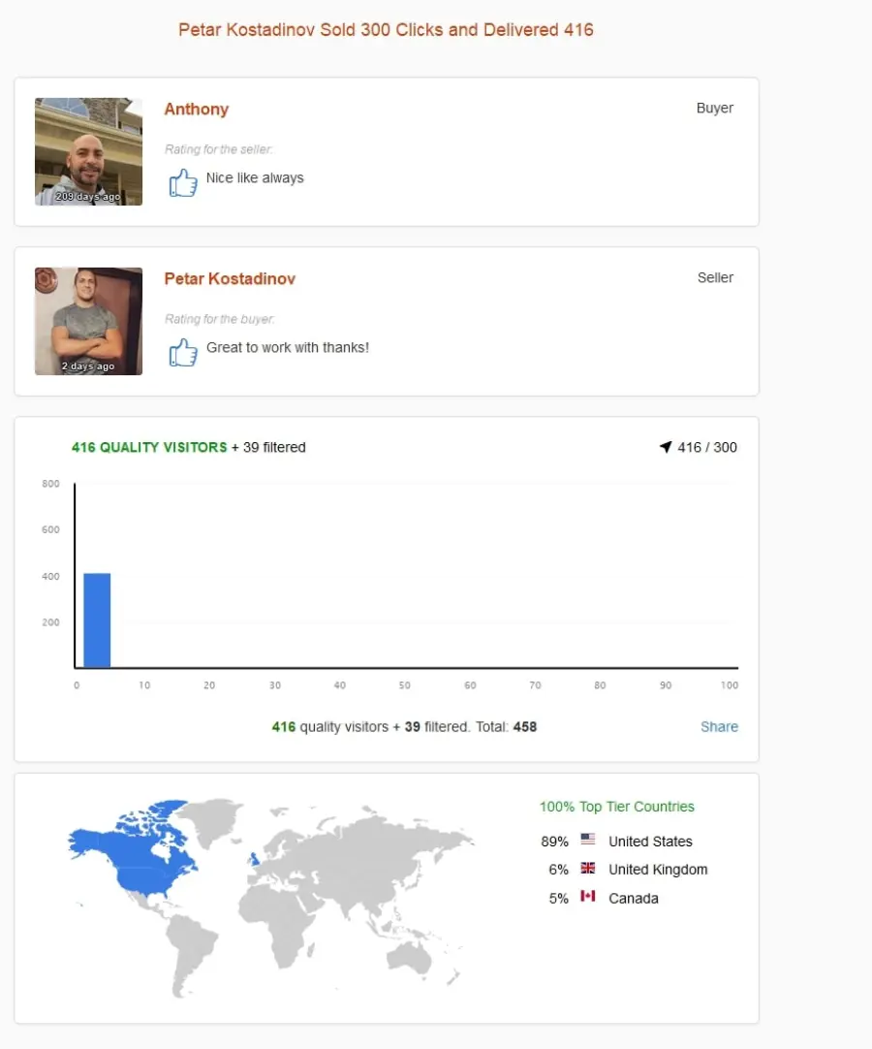Open Anthony's profile photo
Image resolution: width=872 pixels, height=1049 pixels.
coord(88,152)
